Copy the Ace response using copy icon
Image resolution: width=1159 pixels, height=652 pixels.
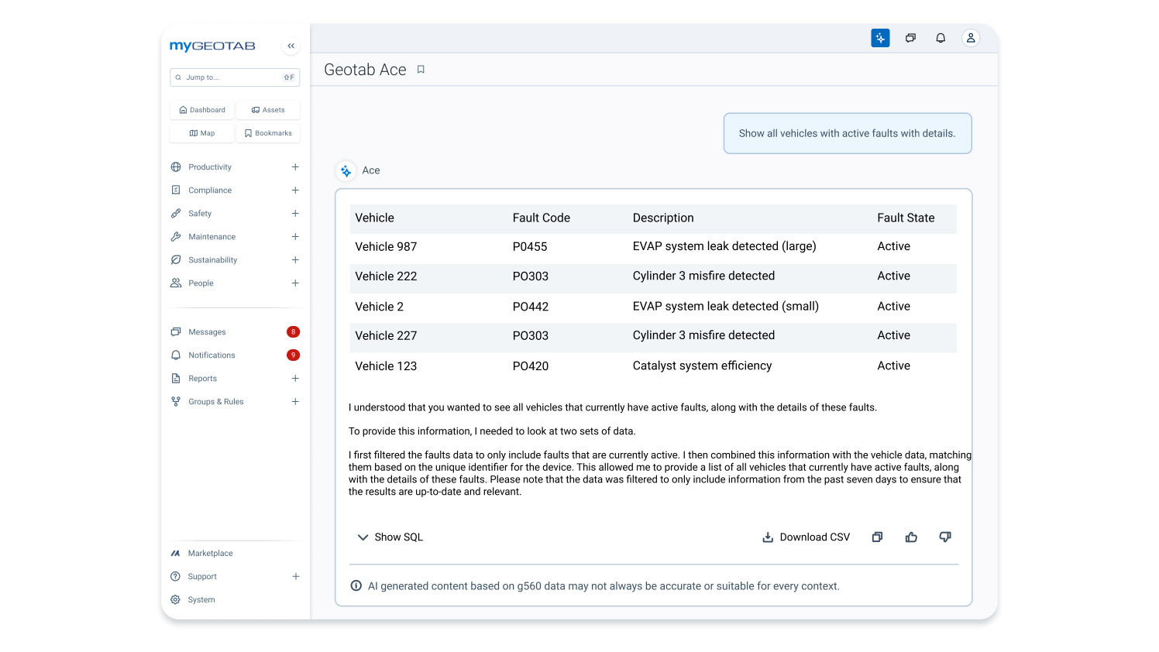(x=877, y=537)
